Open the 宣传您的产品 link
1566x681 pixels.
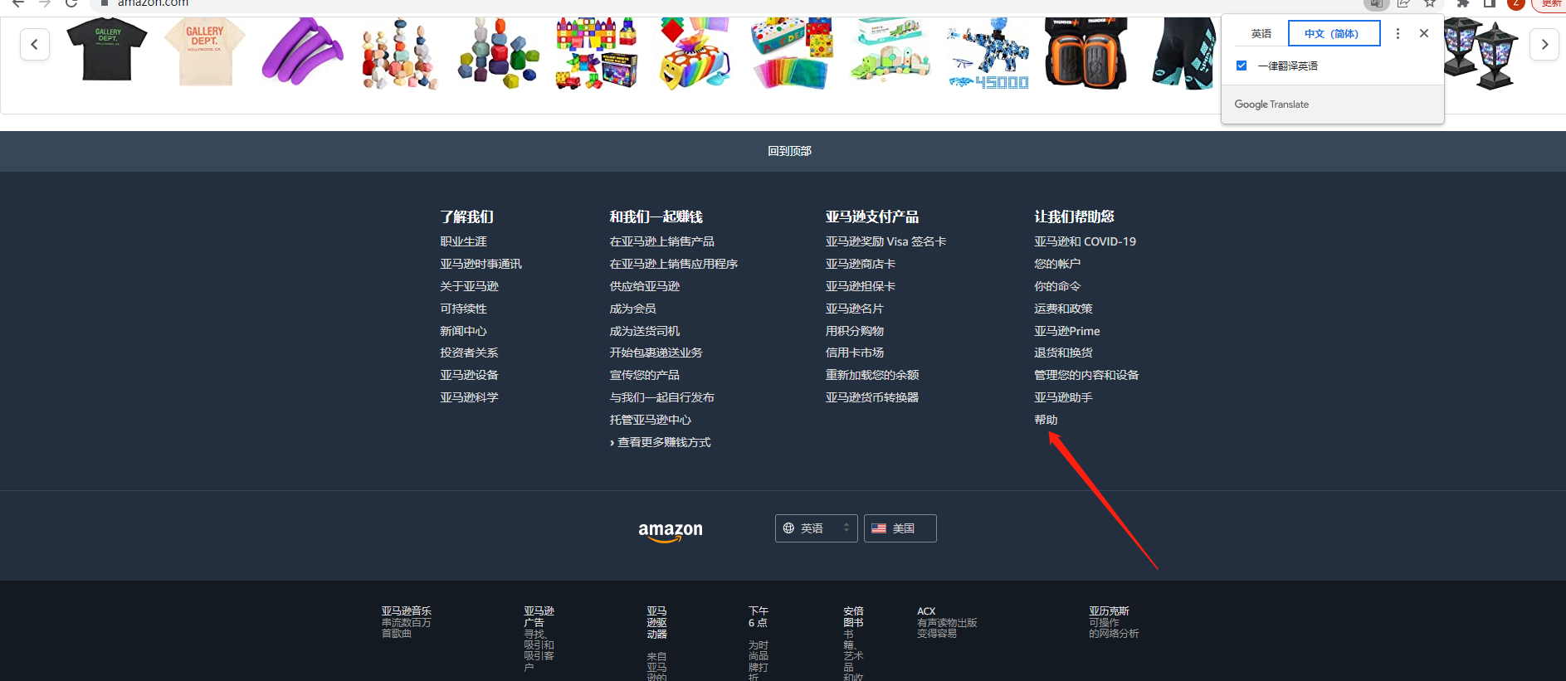pyautogui.click(x=644, y=375)
